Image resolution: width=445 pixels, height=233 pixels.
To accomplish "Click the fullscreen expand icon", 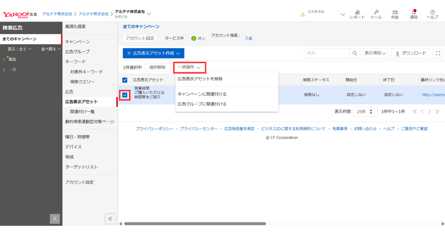I will [x=438, y=53].
